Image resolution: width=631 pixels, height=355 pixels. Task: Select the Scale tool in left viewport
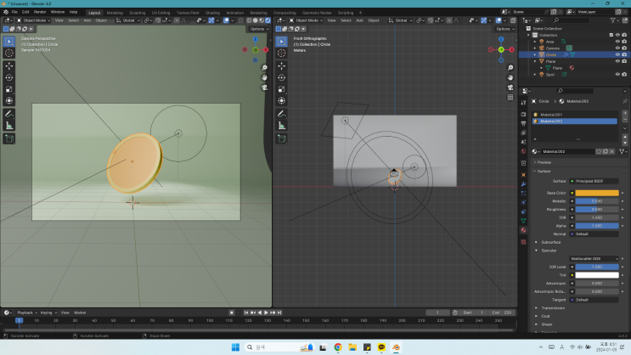pos(9,89)
